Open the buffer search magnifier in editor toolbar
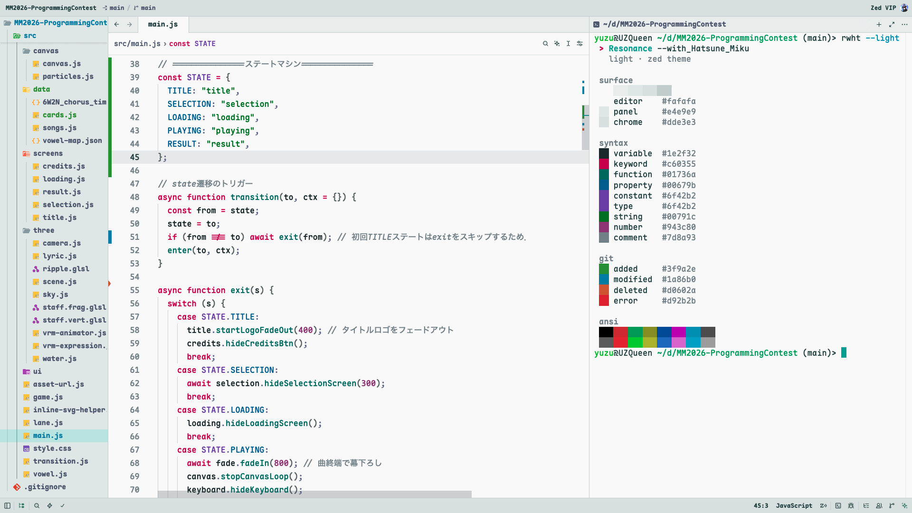 click(545, 44)
